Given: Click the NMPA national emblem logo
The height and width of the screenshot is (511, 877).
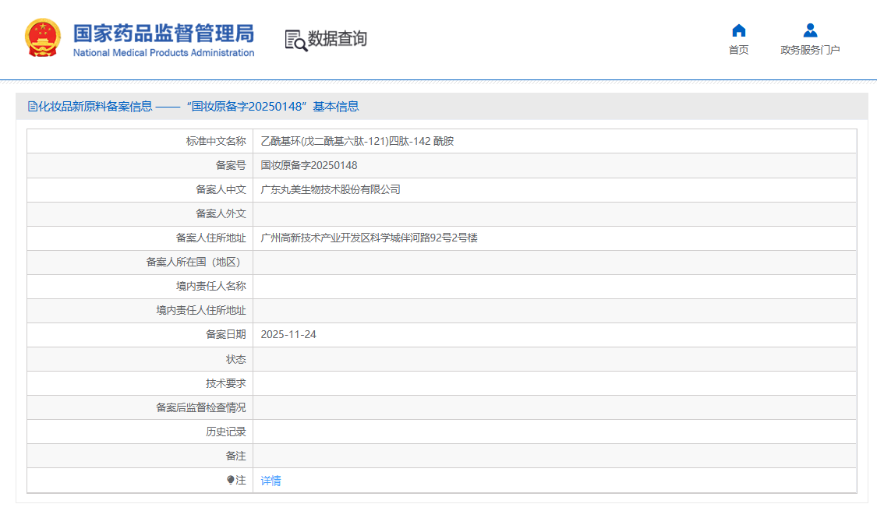Looking at the screenshot, I should pyautogui.click(x=41, y=37).
